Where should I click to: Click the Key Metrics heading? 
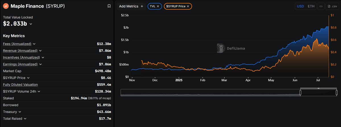pyautogui.click(x=14, y=36)
